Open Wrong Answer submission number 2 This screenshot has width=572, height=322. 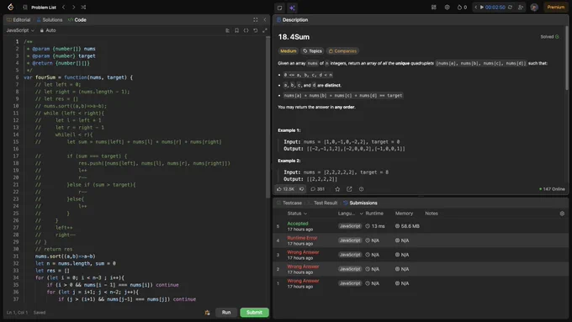421,269
